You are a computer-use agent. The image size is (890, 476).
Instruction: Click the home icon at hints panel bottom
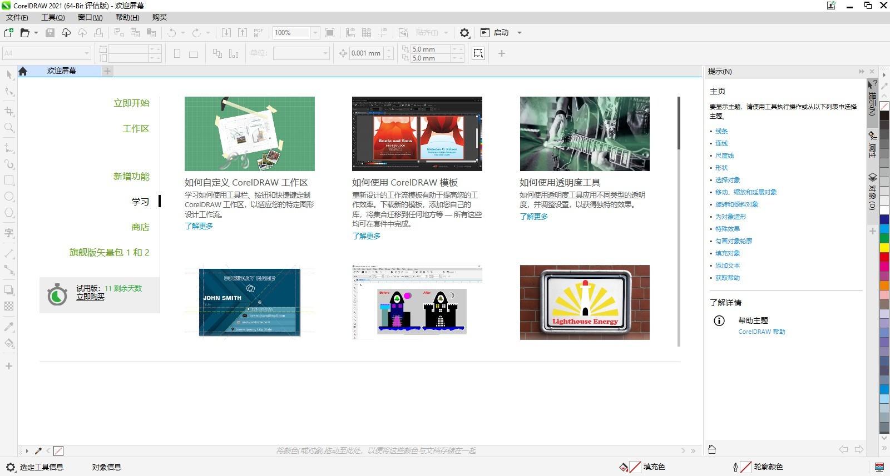(x=712, y=449)
